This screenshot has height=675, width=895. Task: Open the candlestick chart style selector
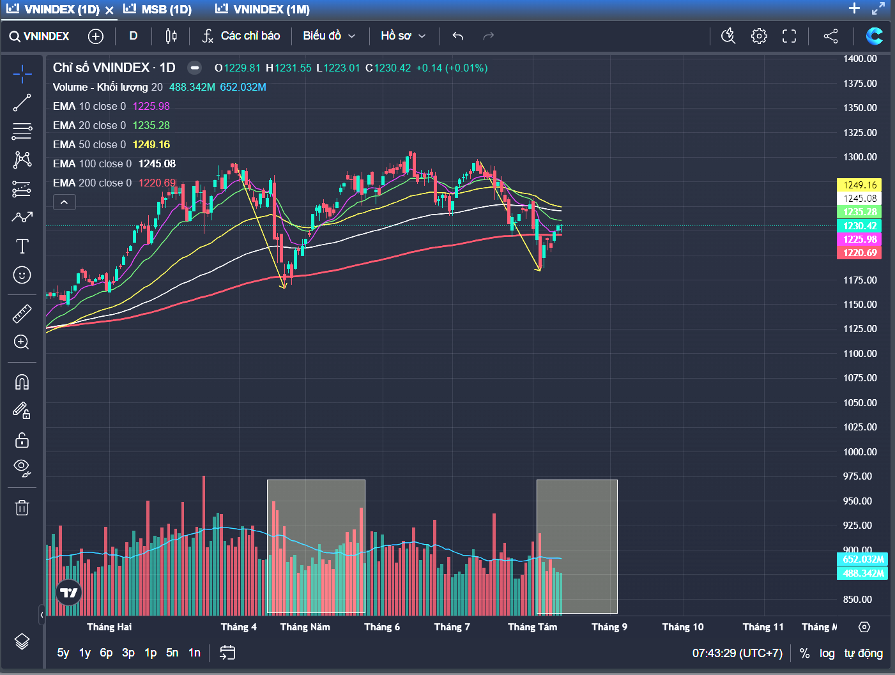[171, 36]
